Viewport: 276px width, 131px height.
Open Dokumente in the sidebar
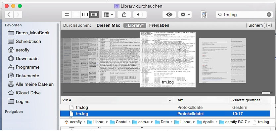[x=23, y=76]
